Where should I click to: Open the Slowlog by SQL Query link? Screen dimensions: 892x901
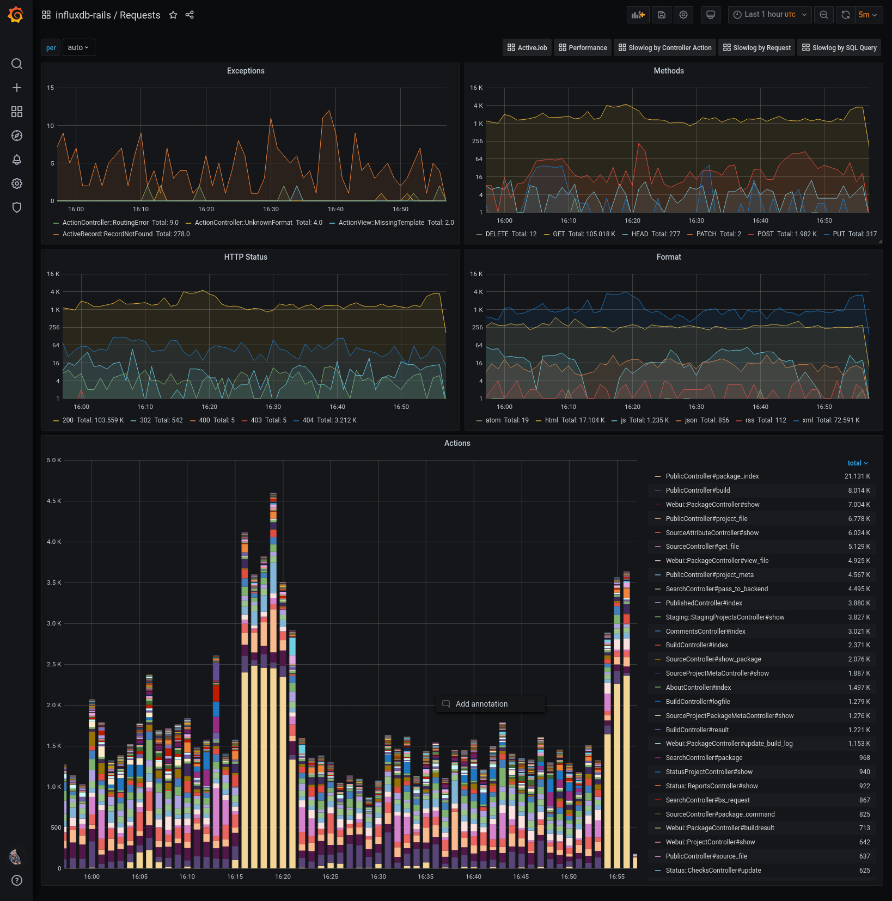[x=839, y=48]
